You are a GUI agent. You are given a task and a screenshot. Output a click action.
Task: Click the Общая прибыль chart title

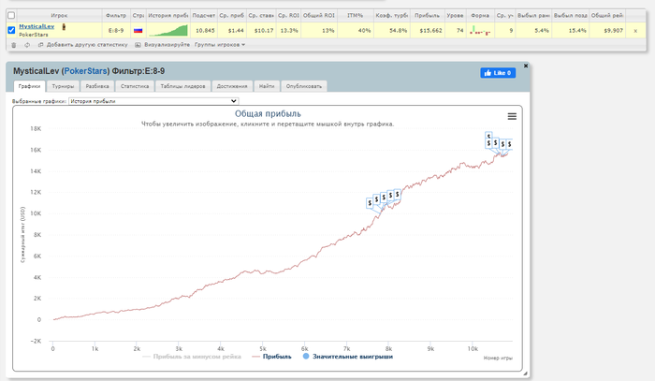268,113
